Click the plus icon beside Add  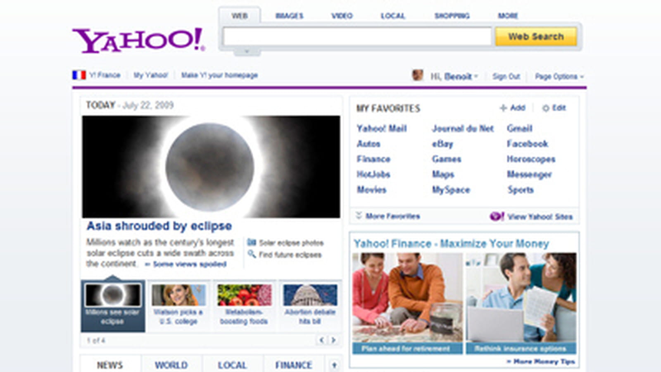coord(503,108)
